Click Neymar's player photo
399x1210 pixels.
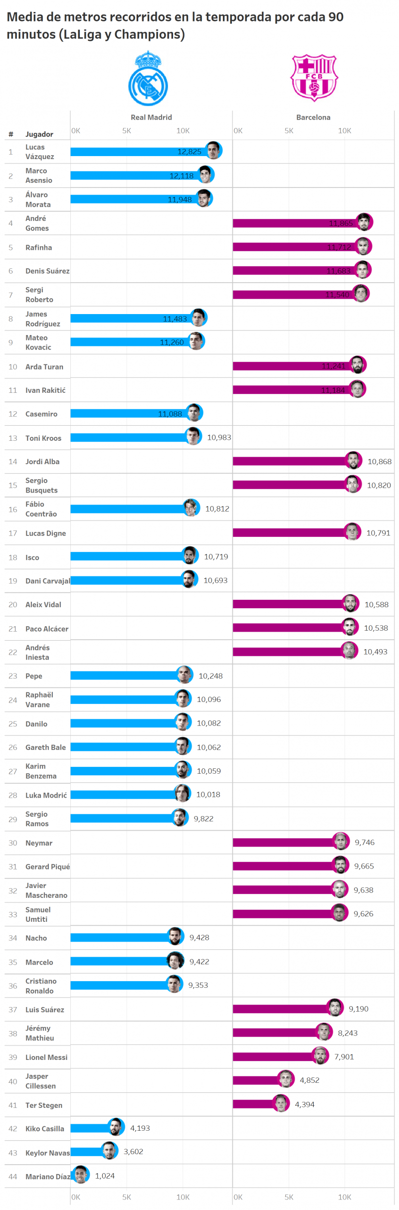[341, 842]
